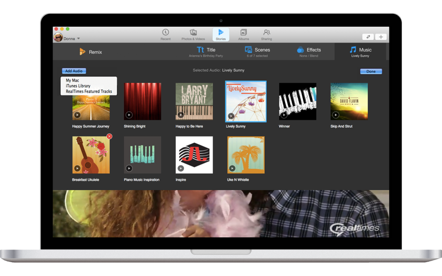
Task: Select RealTimes Featured Tracks option
Action: (x=89, y=91)
